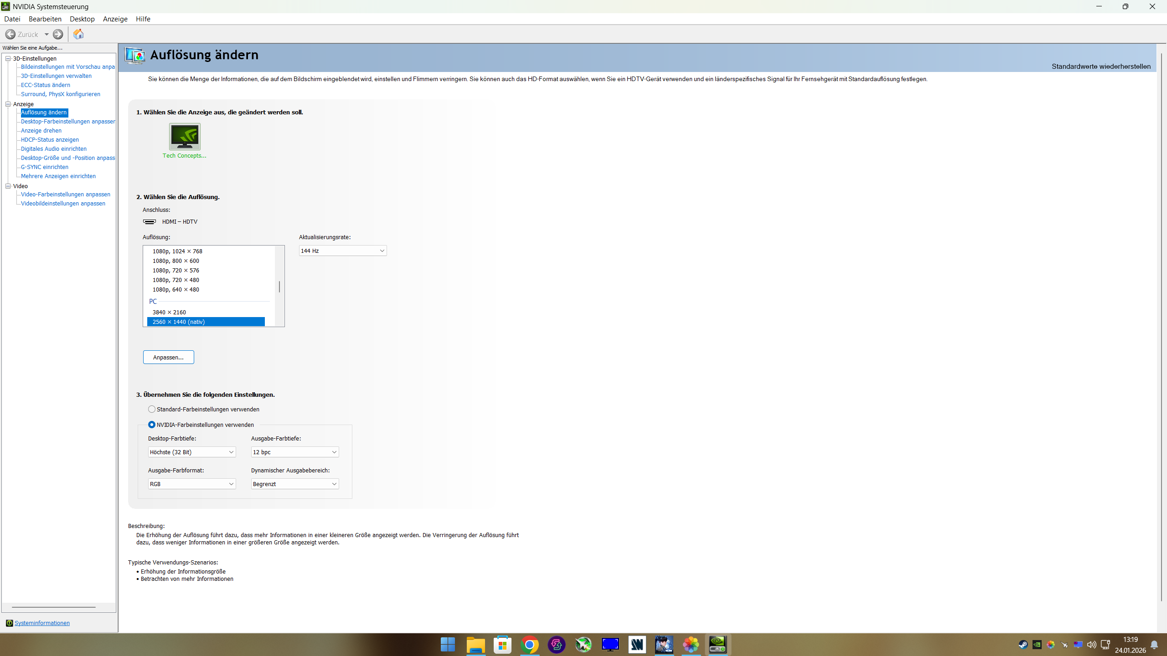Click the NVIDIA Systemsteuerung taskbar icon
Image resolution: width=1167 pixels, height=656 pixels.
point(718,645)
